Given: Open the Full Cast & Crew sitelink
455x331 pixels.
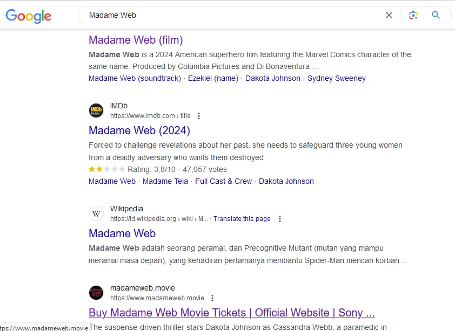Looking at the screenshot, I should [223, 181].
